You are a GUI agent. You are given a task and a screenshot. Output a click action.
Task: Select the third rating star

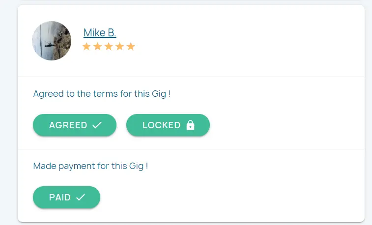pos(108,47)
